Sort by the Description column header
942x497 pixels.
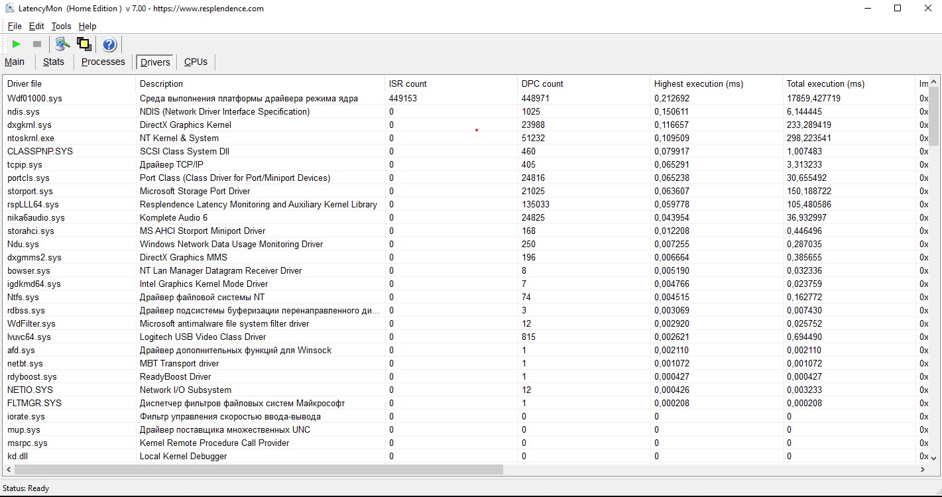[x=260, y=84]
